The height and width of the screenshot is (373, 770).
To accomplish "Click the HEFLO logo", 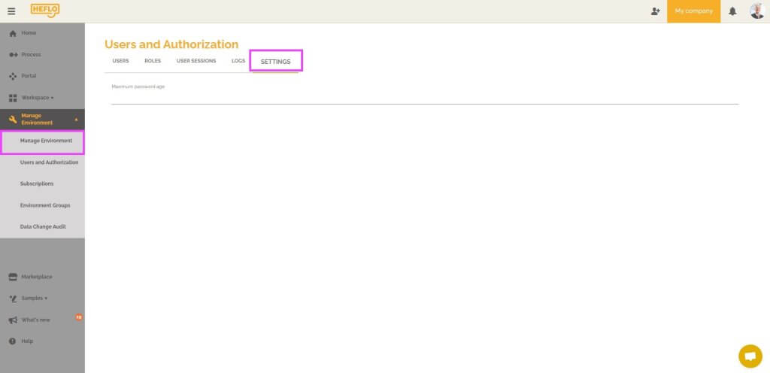I will [x=44, y=11].
